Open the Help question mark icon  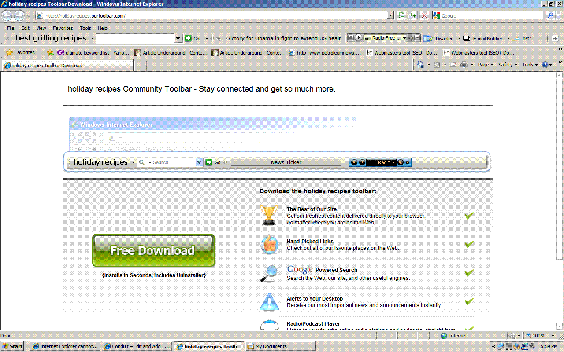point(545,65)
